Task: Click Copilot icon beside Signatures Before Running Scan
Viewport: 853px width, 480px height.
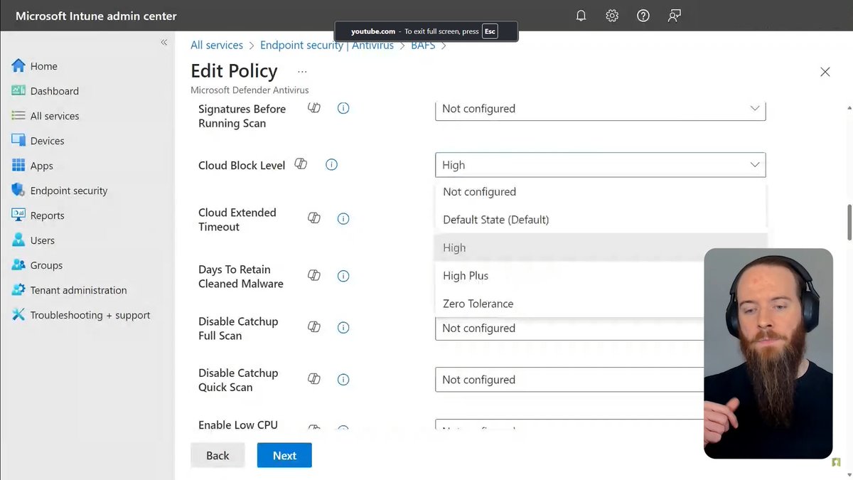Action: pos(314,108)
